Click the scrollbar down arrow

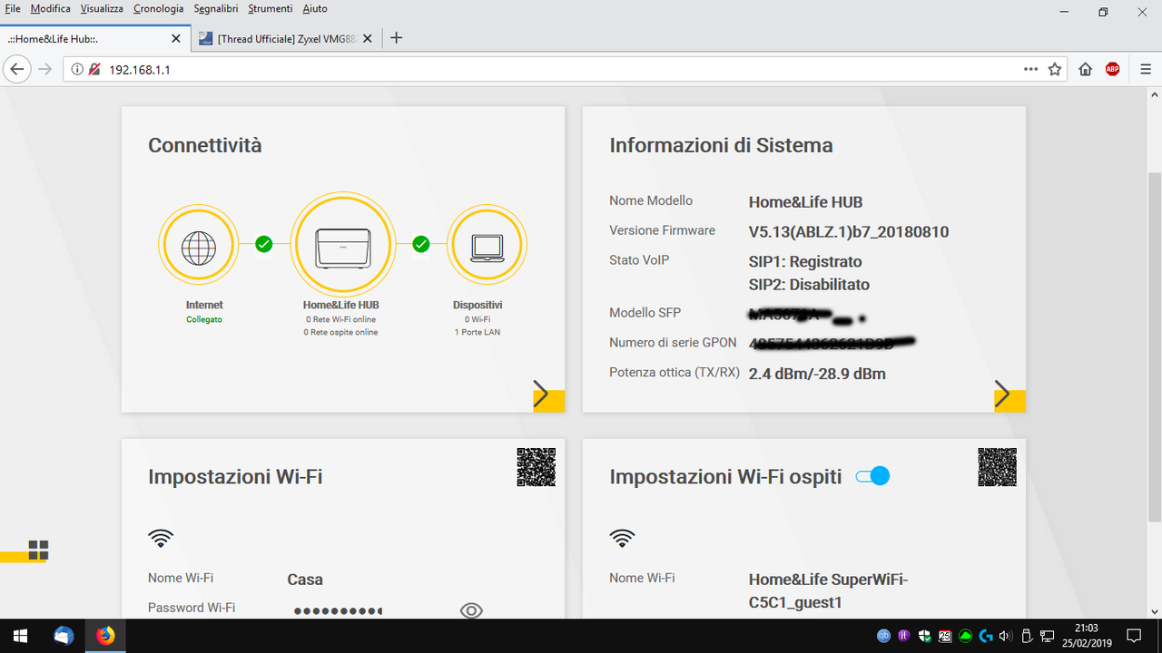1155,611
